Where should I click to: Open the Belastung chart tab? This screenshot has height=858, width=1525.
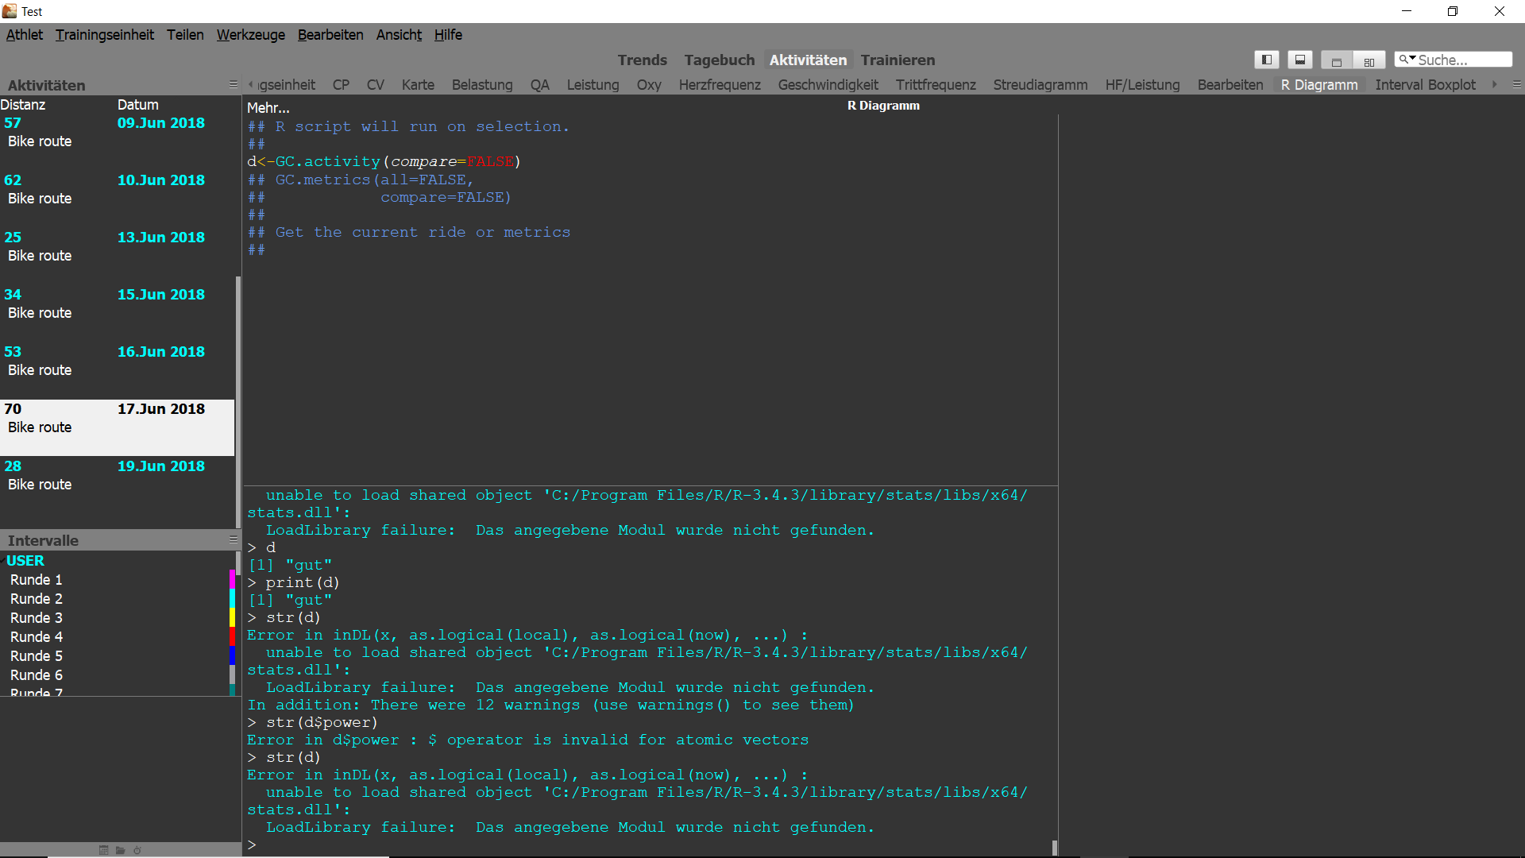point(482,85)
